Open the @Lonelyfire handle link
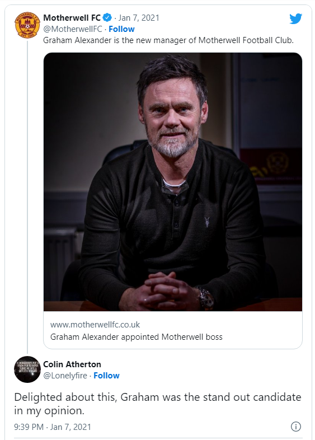 tap(65, 376)
